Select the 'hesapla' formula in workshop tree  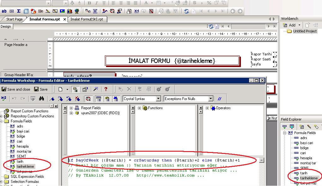(x=23, y=146)
